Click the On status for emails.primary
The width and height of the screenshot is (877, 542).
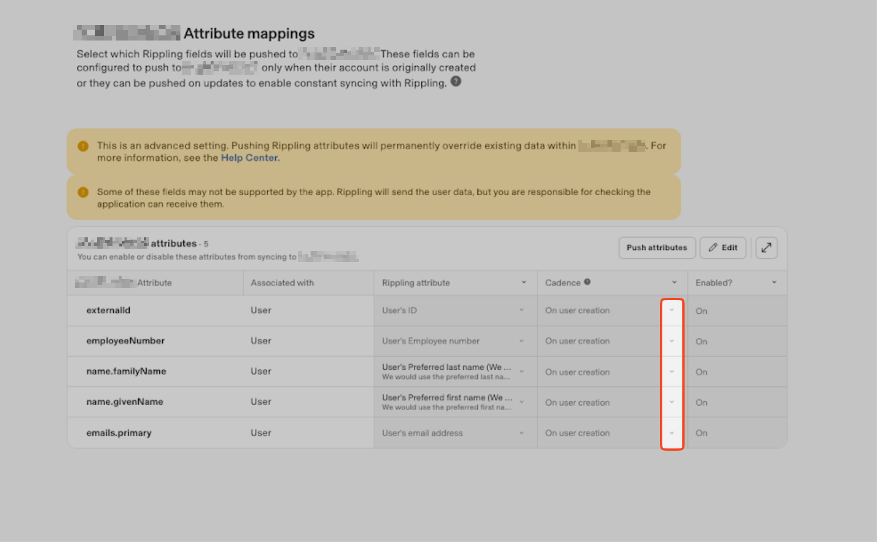coord(701,433)
